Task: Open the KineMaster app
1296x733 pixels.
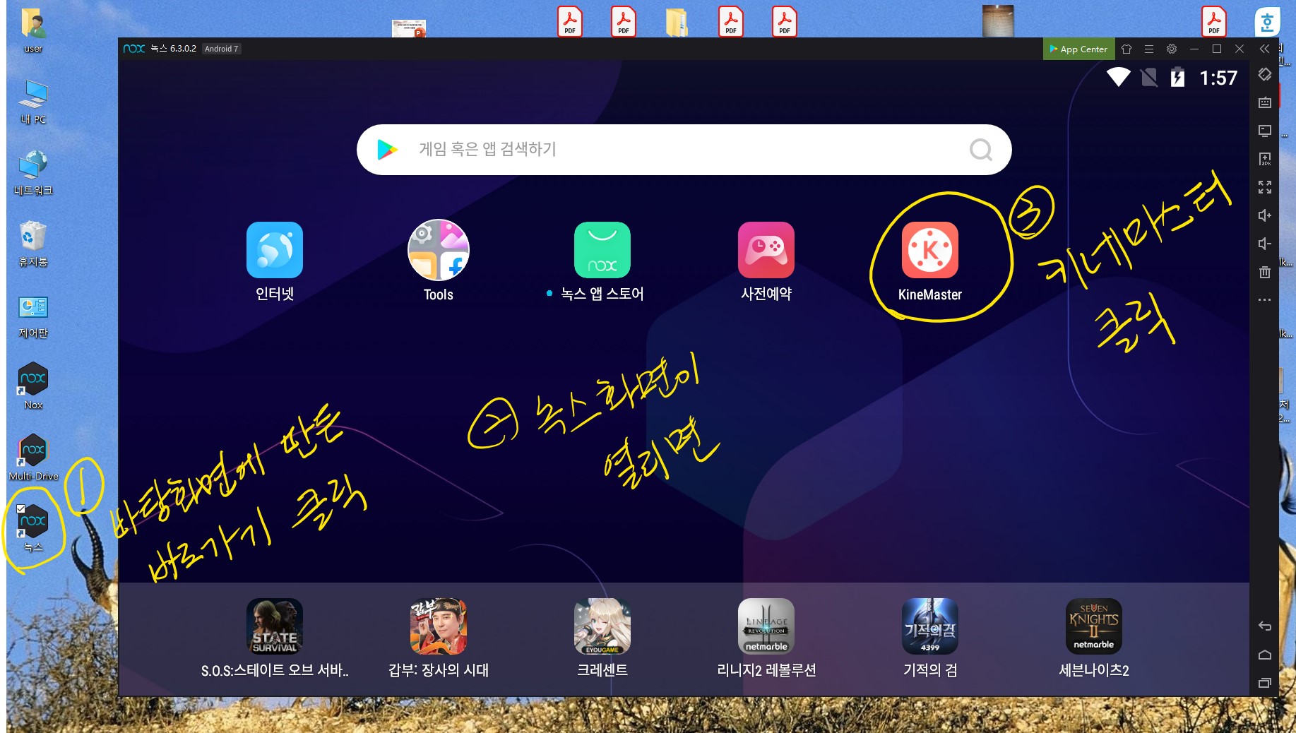Action: [x=929, y=251]
